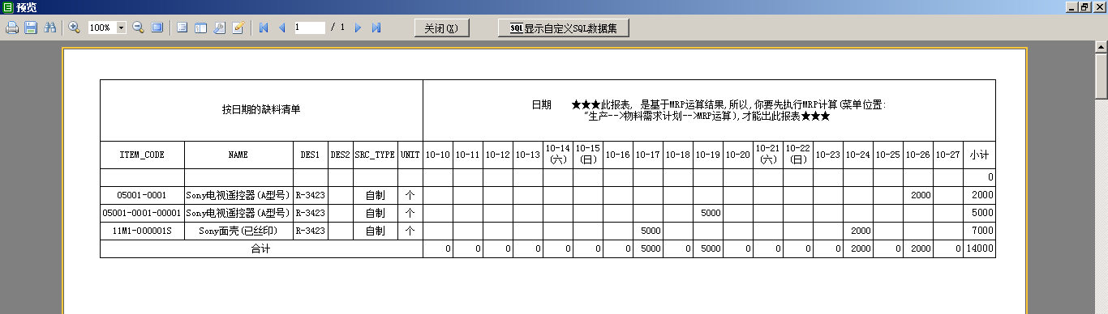The image size is (1108, 314).
Task: Zoom in on the report preview
Action: (74, 28)
